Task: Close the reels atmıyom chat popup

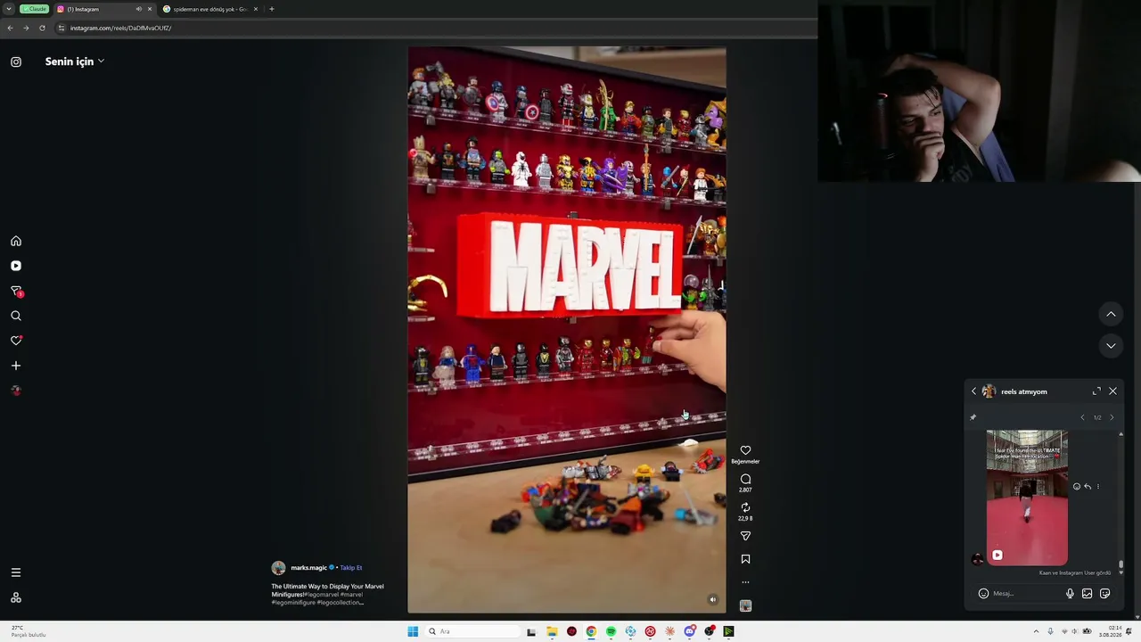Action: (x=1112, y=391)
